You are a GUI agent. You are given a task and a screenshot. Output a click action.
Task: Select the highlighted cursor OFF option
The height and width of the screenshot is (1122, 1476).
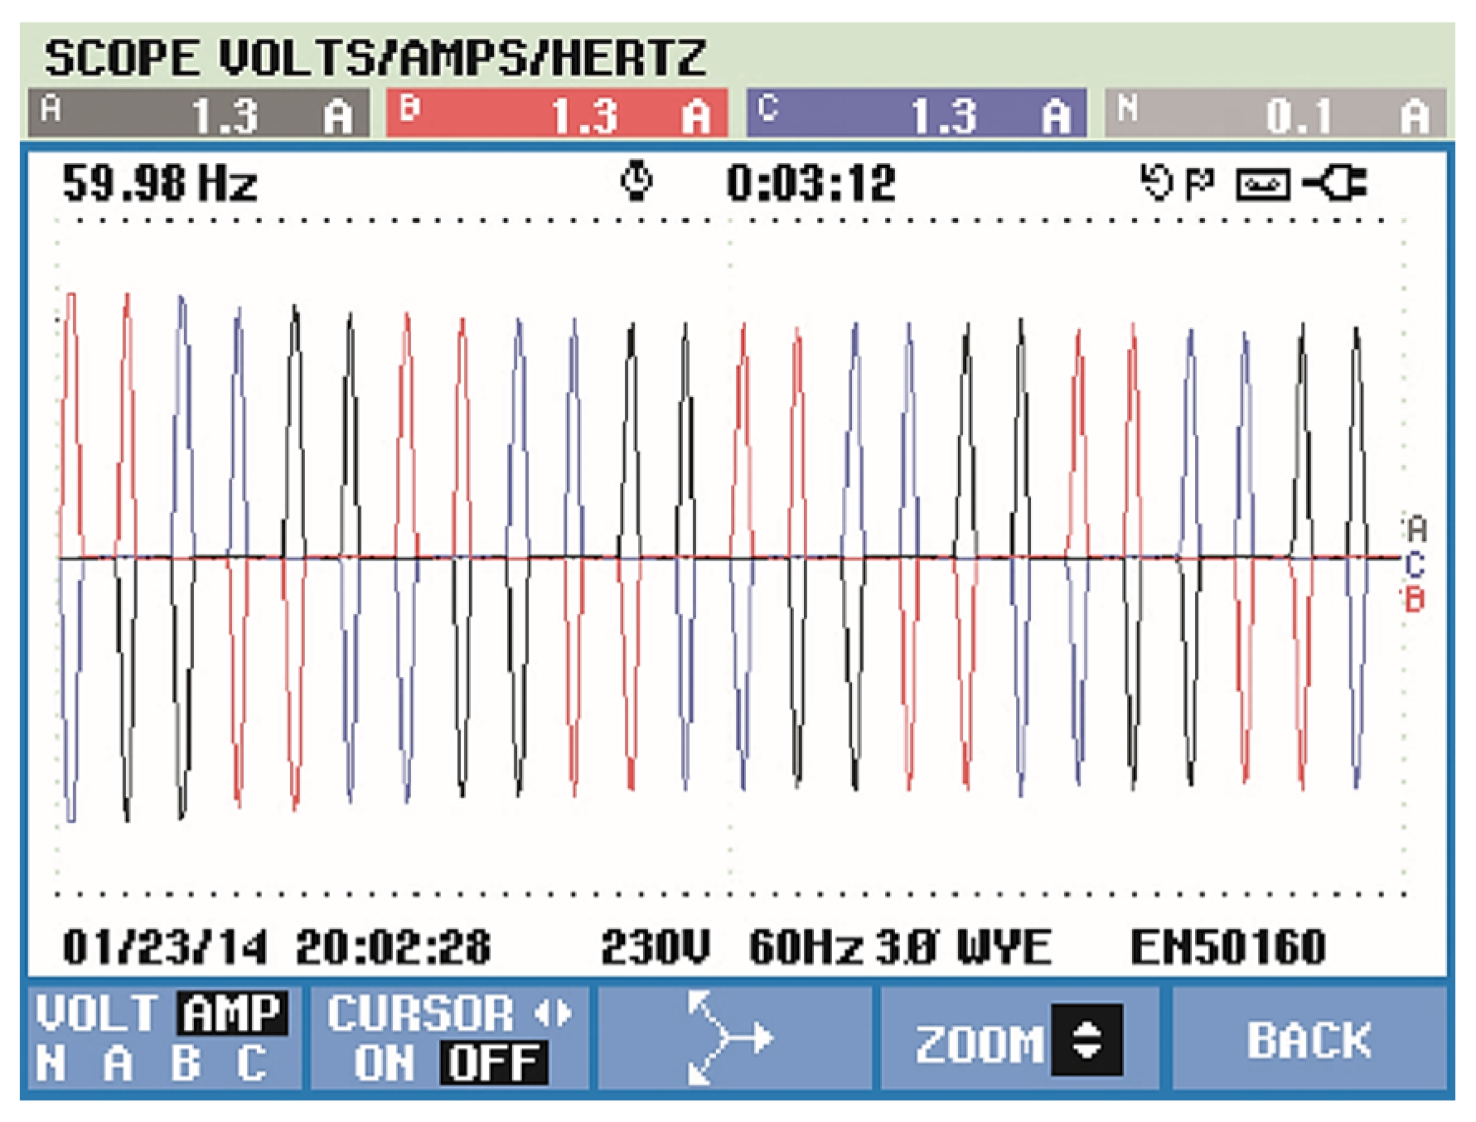tap(494, 1063)
